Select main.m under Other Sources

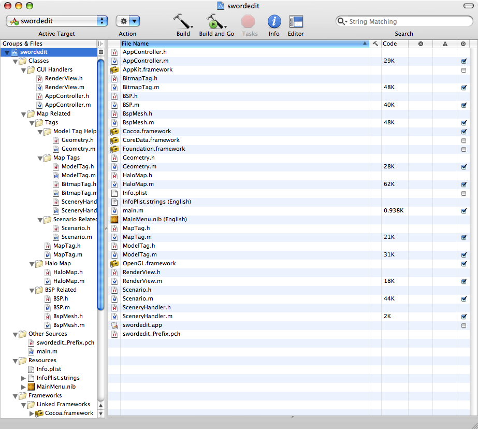point(47,351)
